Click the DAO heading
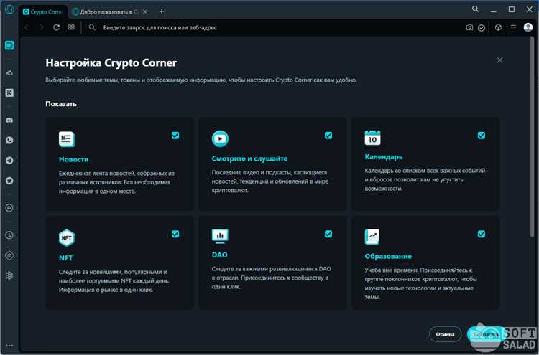Screen dimensions: 539x355 tap(220, 255)
